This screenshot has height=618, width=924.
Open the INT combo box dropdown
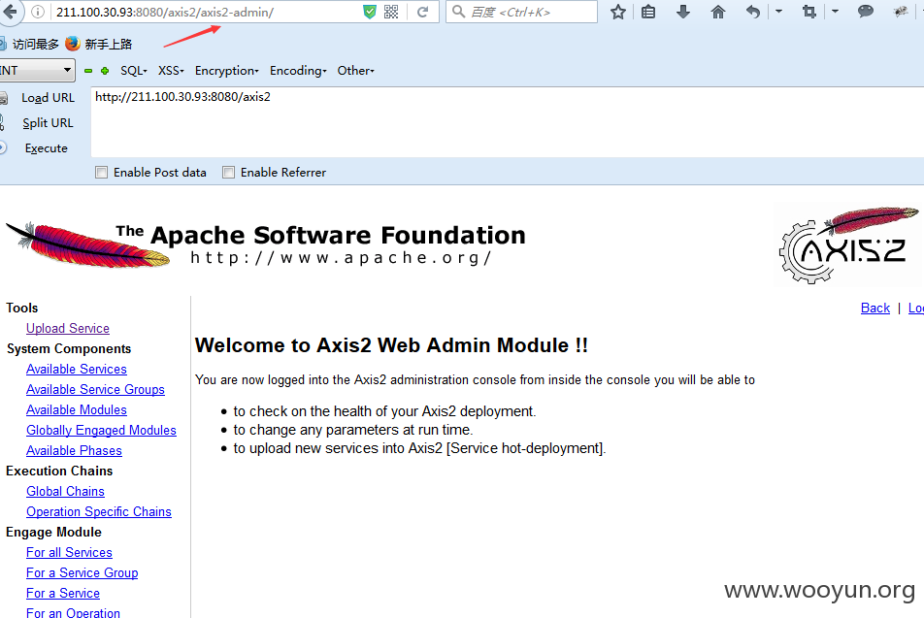[x=37, y=71]
